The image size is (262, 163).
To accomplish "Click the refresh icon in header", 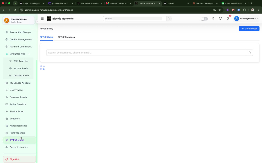I will 220,19.
